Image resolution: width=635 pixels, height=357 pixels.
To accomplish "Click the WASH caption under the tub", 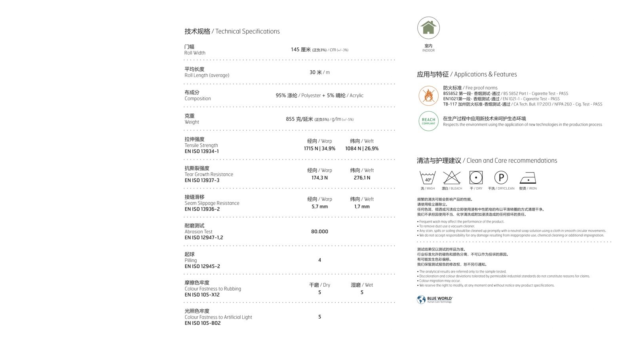I will [x=428, y=188].
